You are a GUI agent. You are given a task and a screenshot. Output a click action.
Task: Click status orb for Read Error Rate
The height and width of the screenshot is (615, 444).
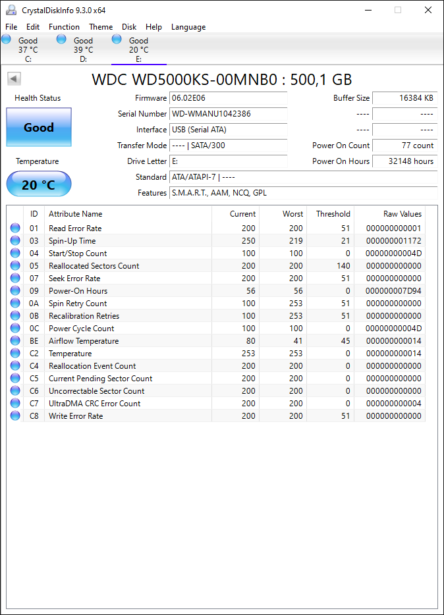point(15,228)
